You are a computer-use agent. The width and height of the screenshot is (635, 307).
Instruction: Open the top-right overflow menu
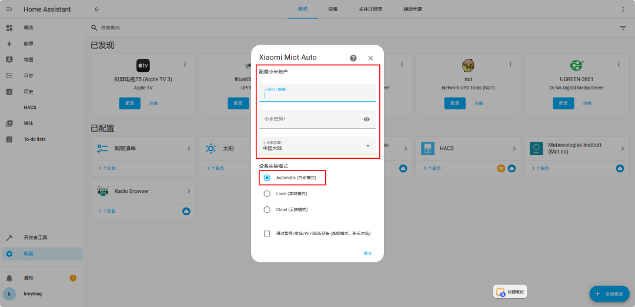click(x=623, y=9)
